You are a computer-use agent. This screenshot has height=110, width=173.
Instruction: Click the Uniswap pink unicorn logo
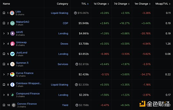click(x=12, y=44)
